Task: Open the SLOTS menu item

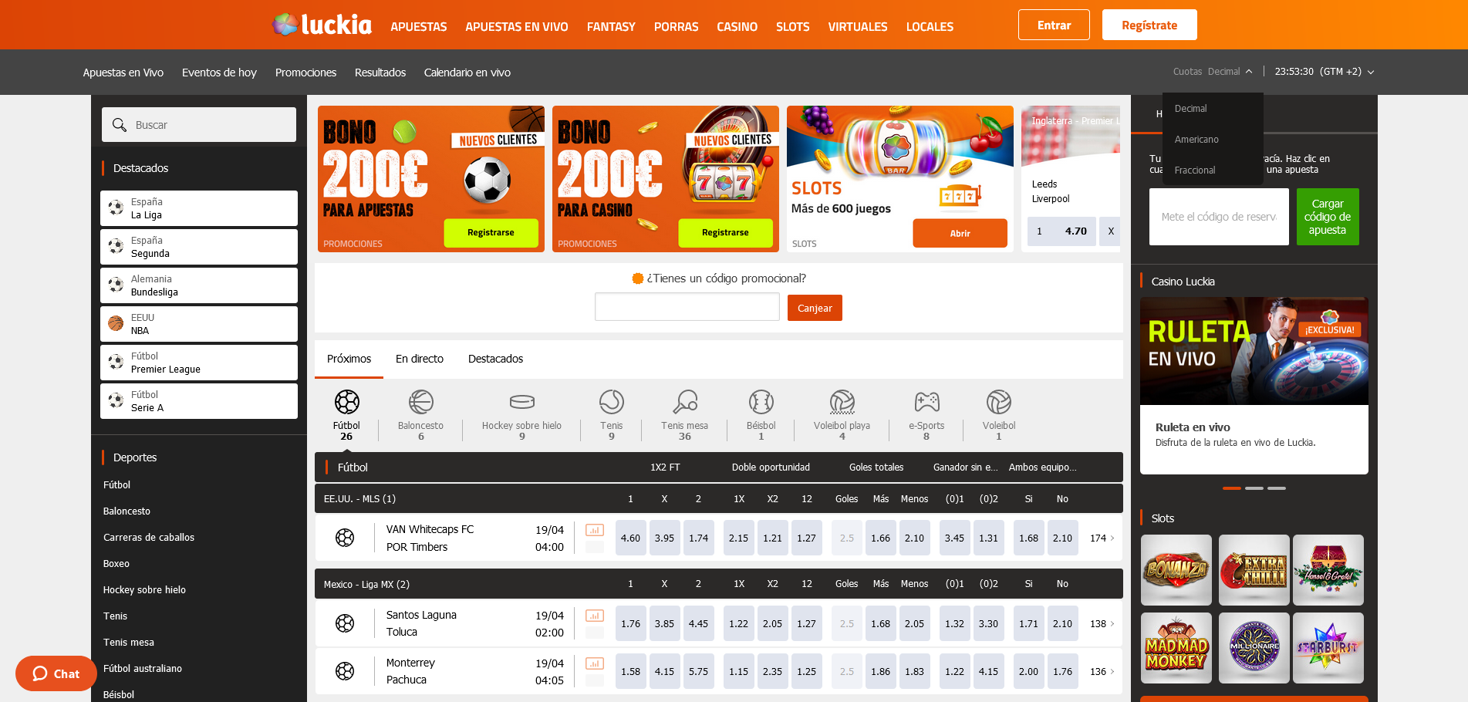Action: pos(793,26)
